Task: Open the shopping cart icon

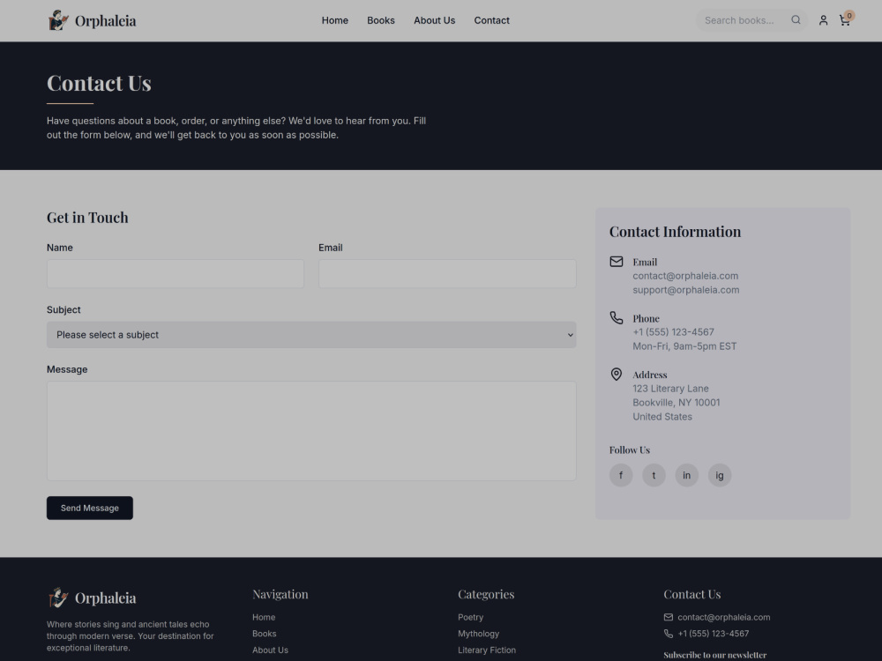Action: coord(844,21)
